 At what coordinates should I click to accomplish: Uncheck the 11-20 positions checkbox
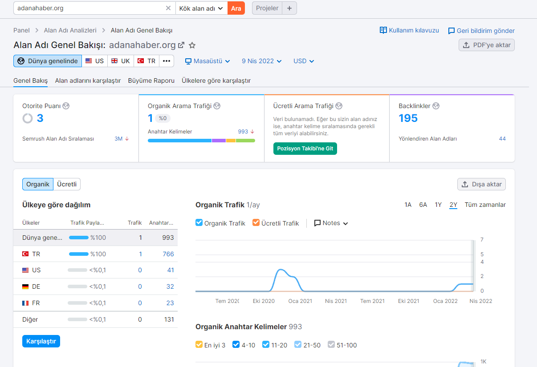(266, 344)
